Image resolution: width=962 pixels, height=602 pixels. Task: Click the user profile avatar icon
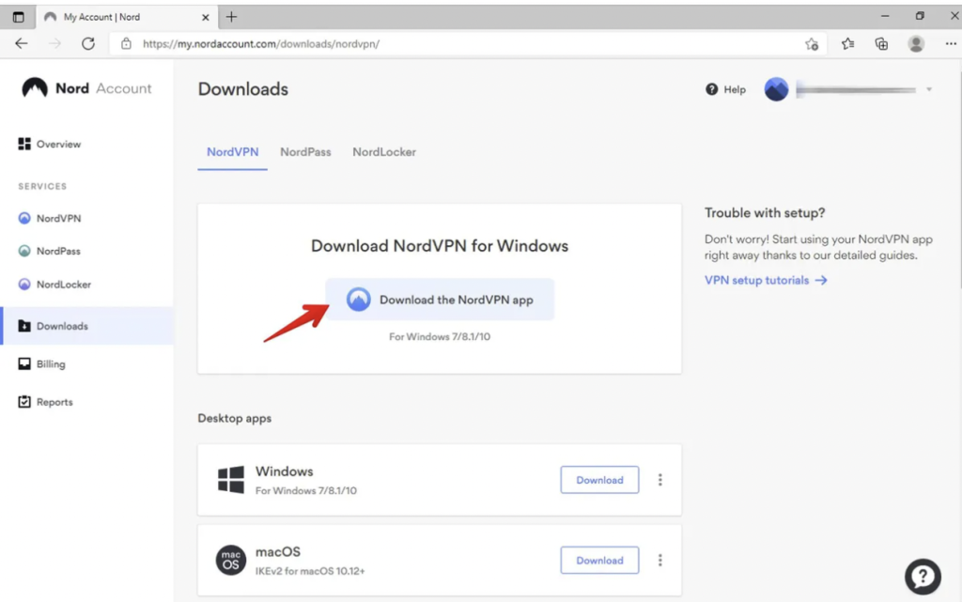pyautogui.click(x=776, y=89)
